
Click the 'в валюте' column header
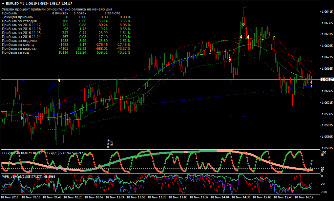click(112, 13)
